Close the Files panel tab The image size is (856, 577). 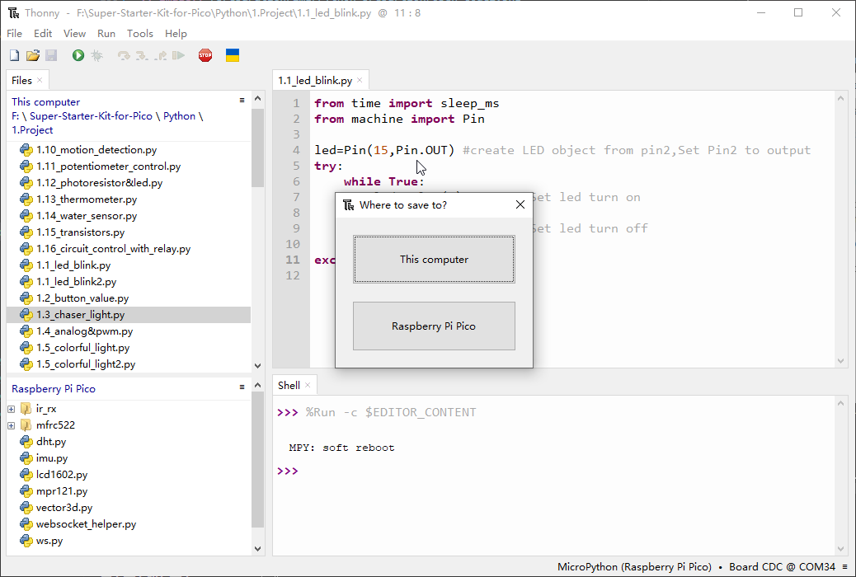[x=40, y=80]
